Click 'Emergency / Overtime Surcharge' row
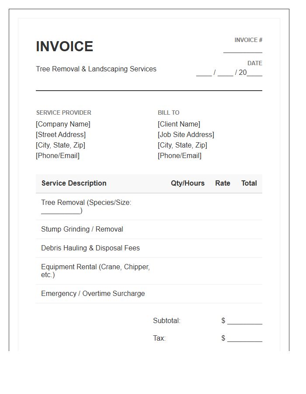 149,294
